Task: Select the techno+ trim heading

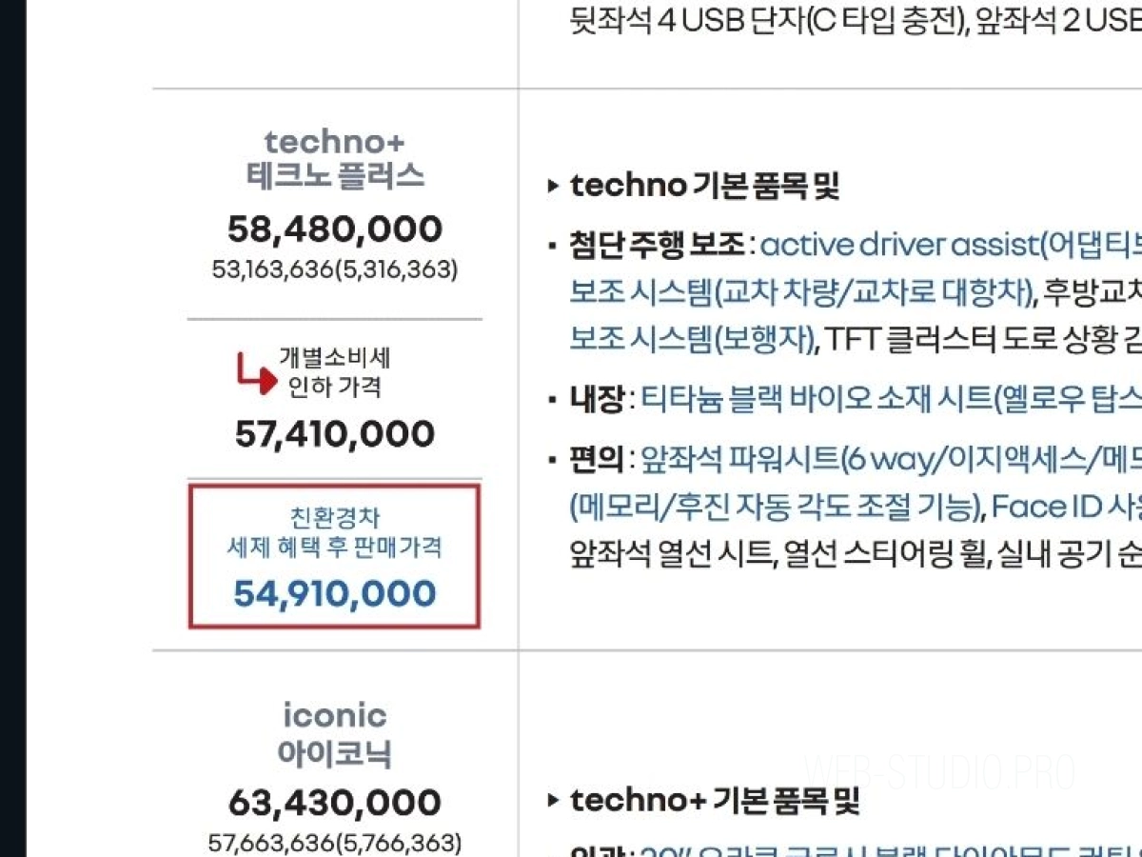Action: click(x=334, y=143)
